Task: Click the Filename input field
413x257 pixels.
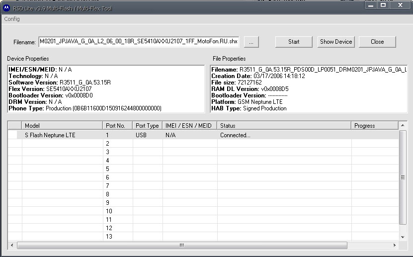Action: pyautogui.click(x=139, y=42)
